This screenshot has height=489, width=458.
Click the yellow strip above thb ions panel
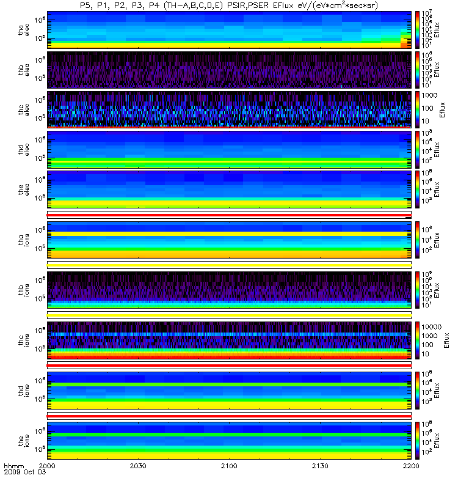(x=229, y=265)
